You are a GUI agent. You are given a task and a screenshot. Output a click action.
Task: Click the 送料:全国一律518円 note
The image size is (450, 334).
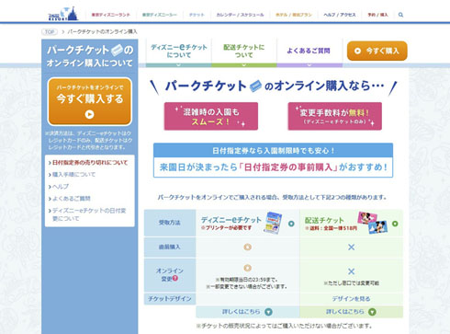[x=331, y=228]
